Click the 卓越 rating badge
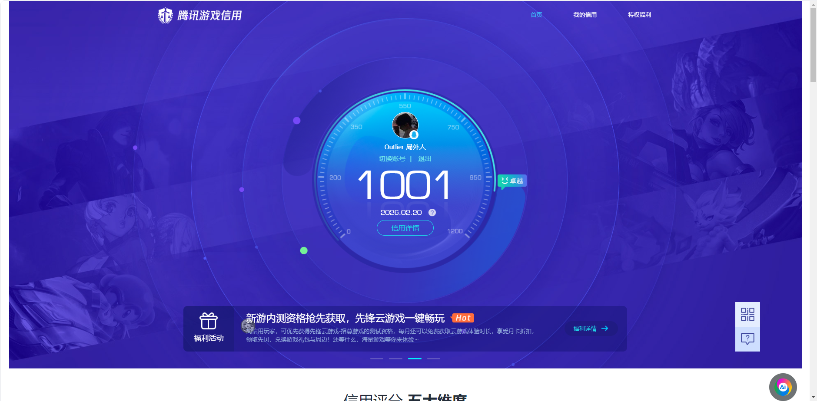Viewport: 817px width, 401px height. [513, 181]
